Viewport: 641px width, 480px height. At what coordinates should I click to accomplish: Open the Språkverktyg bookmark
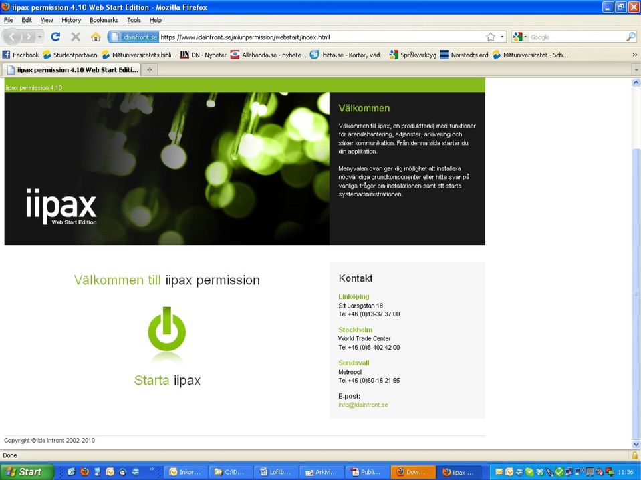[x=413, y=55]
